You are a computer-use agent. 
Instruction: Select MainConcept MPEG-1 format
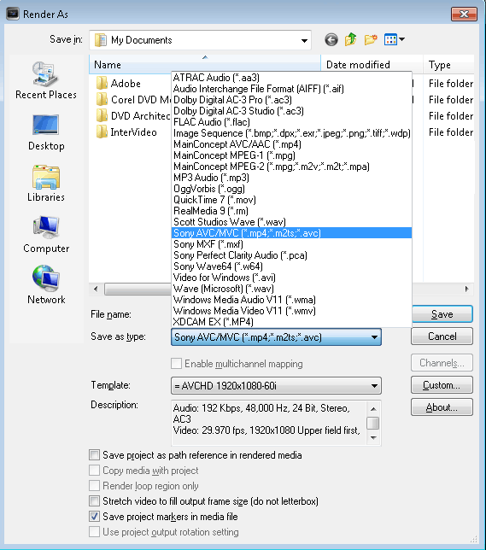(x=291, y=155)
